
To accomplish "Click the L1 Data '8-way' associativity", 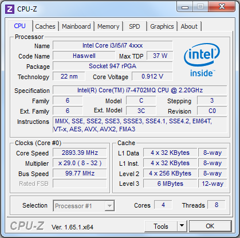I will [x=213, y=153].
